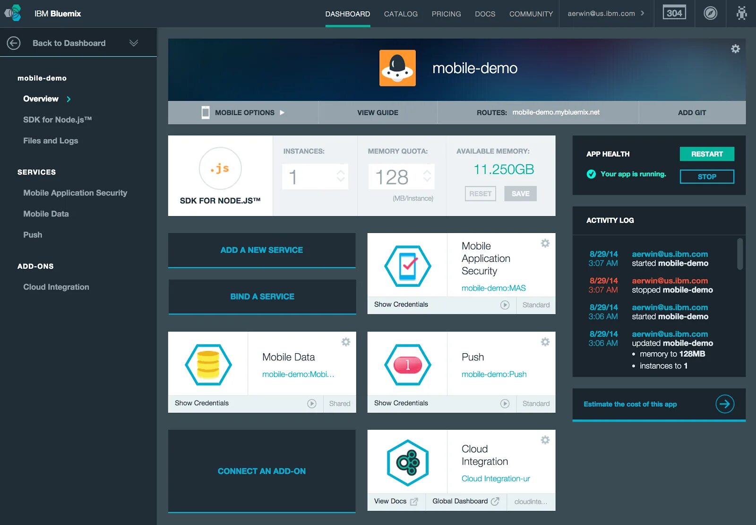
Task: Open the 304 notification counter icon
Action: pos(674,13)
